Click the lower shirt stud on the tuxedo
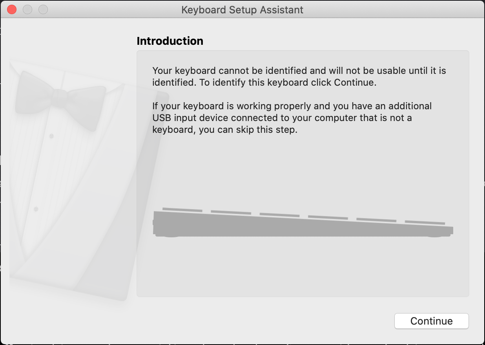This screenshot has height=345, width=485. [x=36, y=209]
